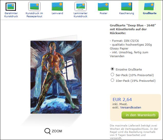
Task: Switch to the Poster tab label
Action: coord(104,13)
